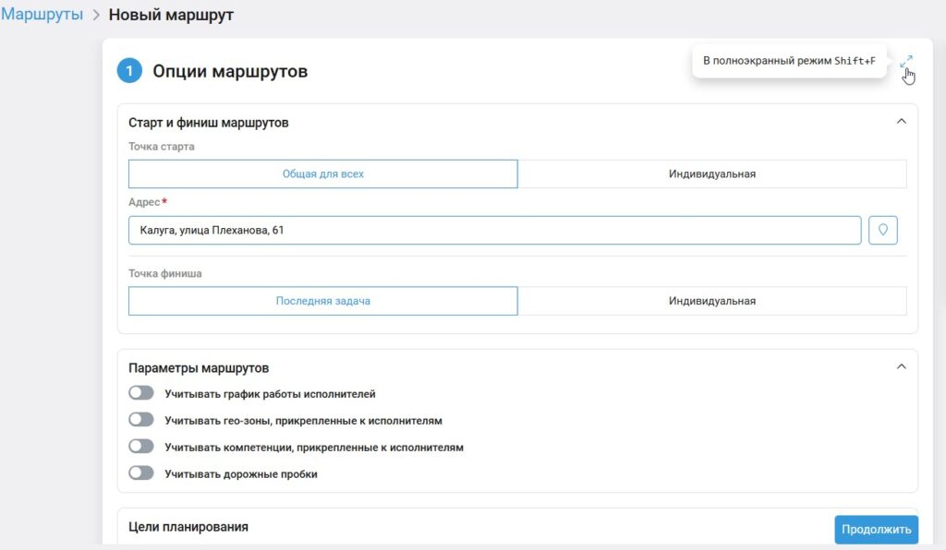Click the address field with 'Калуга, улица Плеханова, 61'
The image size is (946, 550).
494,230
